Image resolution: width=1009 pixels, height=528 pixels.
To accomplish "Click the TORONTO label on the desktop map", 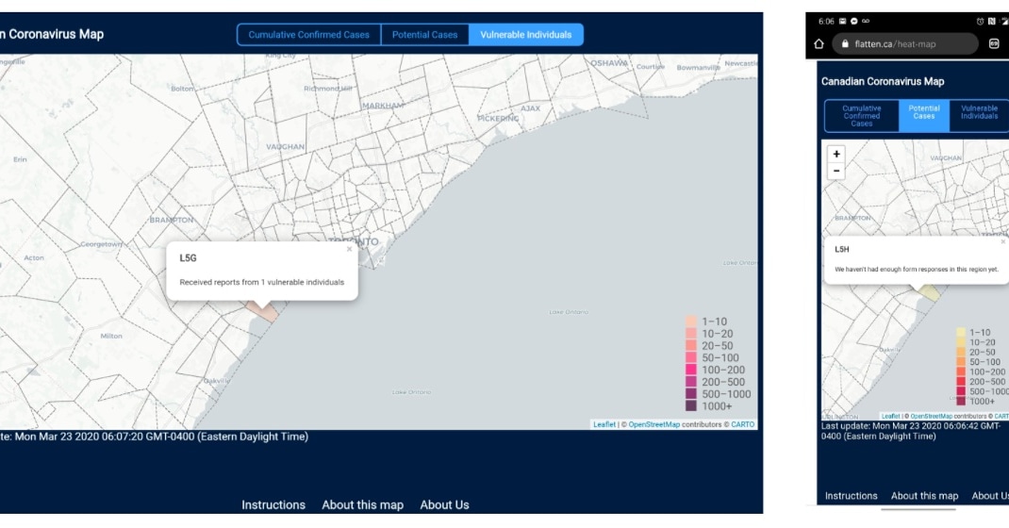I will pyautogui.click(x=354, y=241).
